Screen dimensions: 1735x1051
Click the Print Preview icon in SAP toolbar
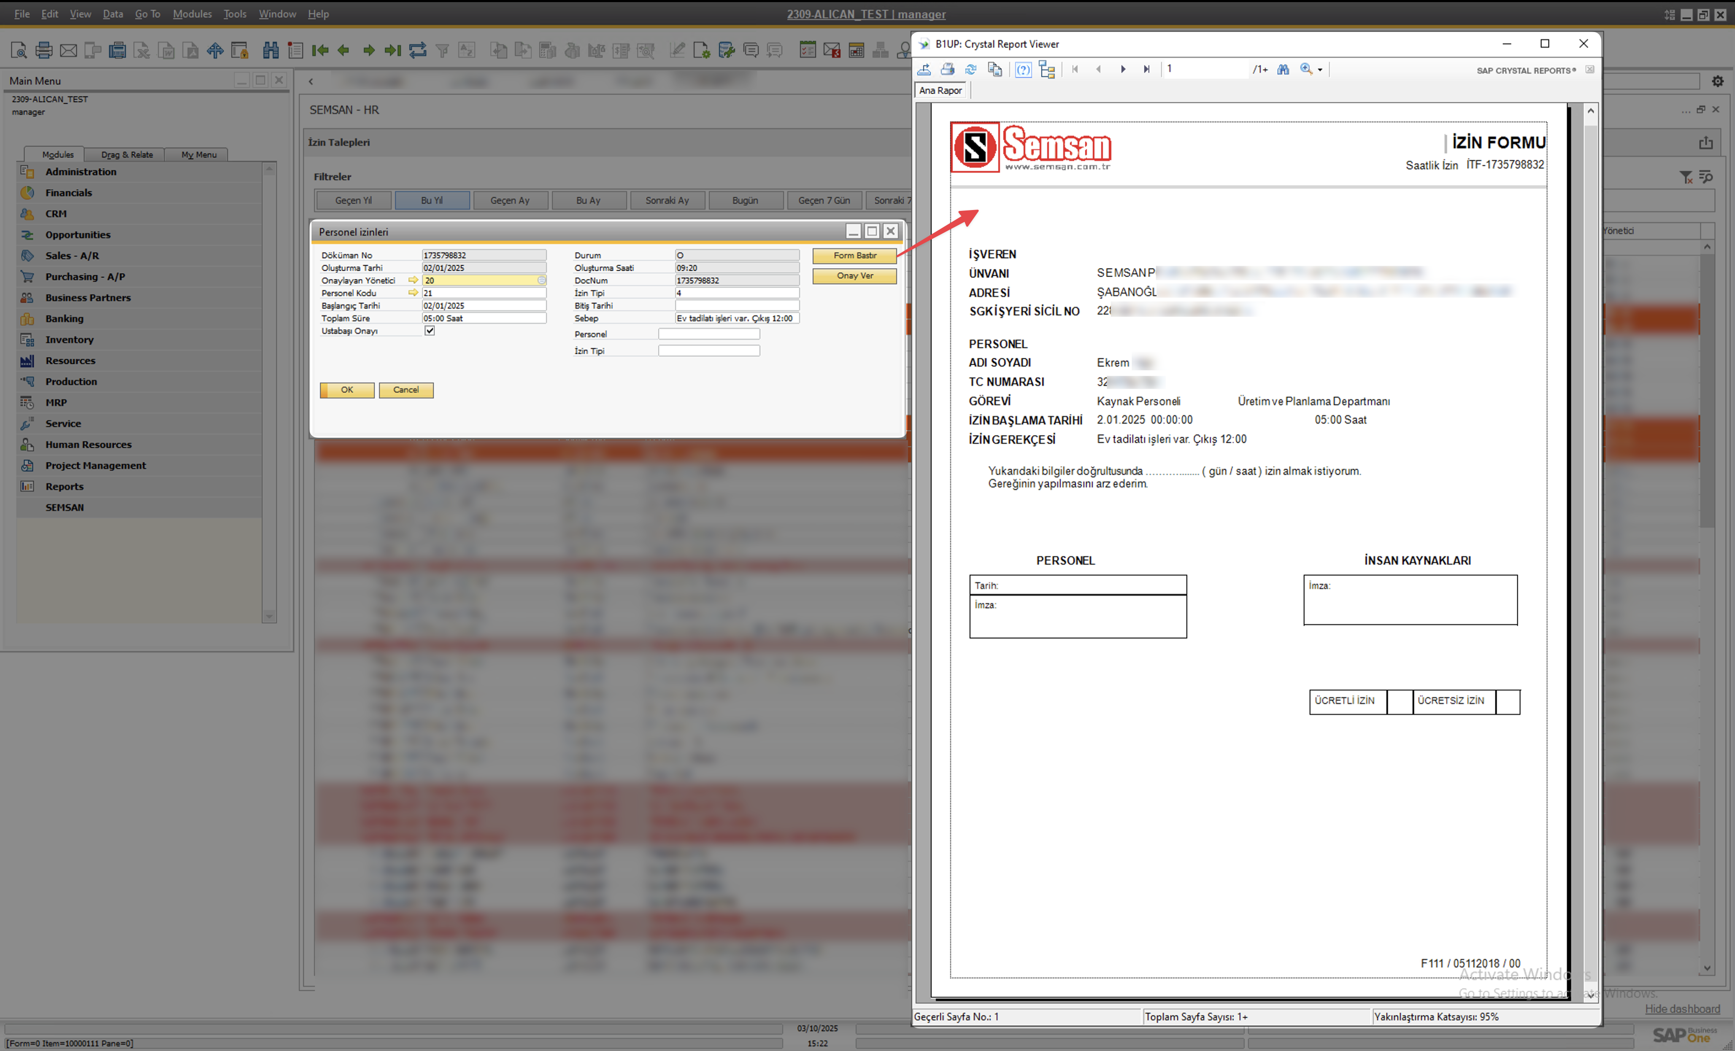point(19,50)
